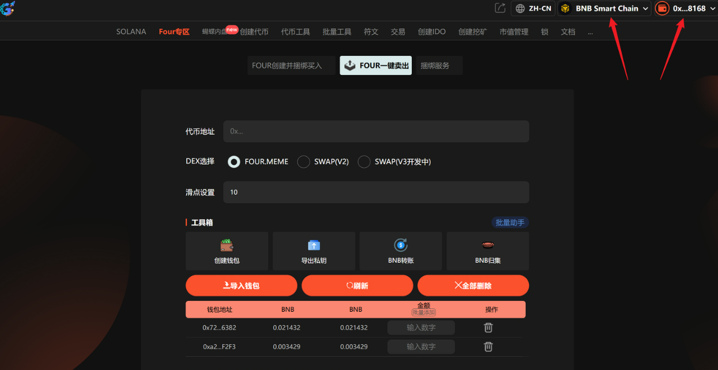Expand the BNB Smart Chain network selector
The image size is (718, 370).
603,8
